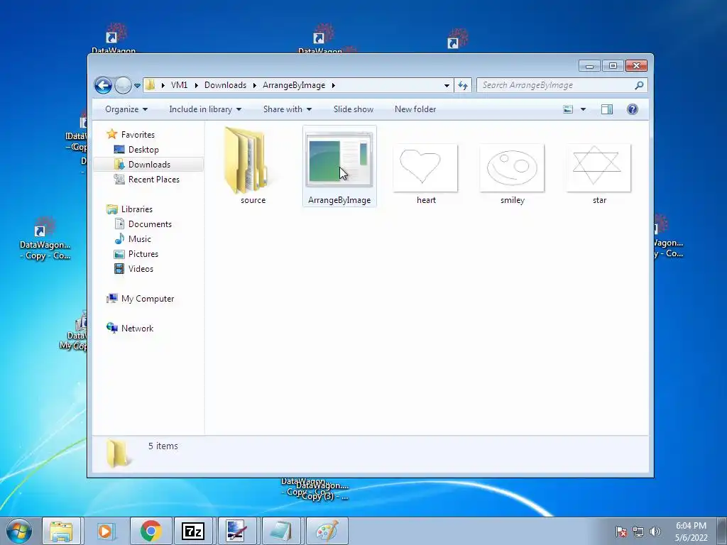Open volume control in system tray
The height and width of the screenshot is (545, 727).
[655, 532]
